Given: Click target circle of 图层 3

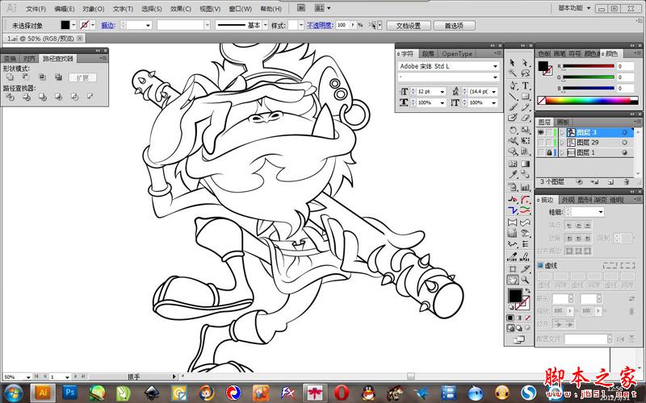Looking at the screenshot, I should coord(624,132).
